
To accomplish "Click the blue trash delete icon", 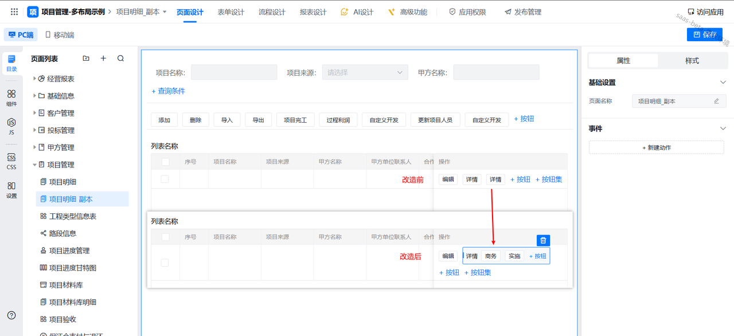I will pyautogui.click(x=543, y=240).
